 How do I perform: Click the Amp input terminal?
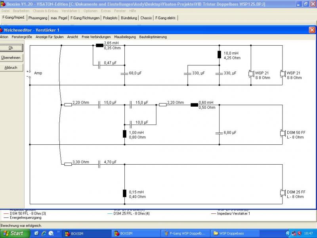[x=29, y=74]
